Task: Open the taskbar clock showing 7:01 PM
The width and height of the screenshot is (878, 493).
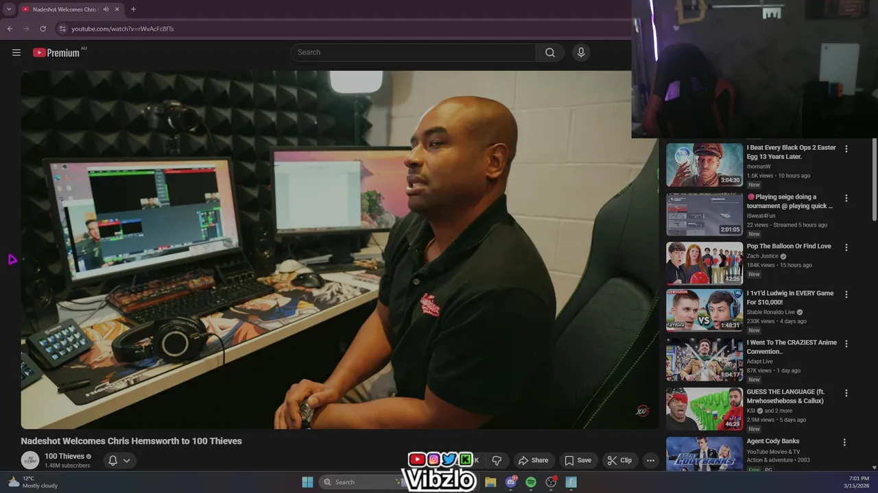Action: pos(859,482)
